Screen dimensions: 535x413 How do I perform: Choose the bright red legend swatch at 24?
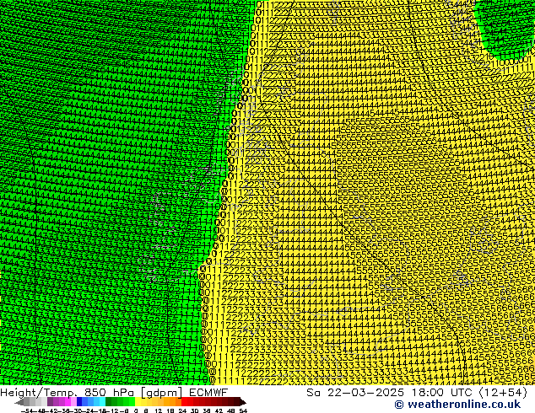pyautogui.click(x=184, y=401)
